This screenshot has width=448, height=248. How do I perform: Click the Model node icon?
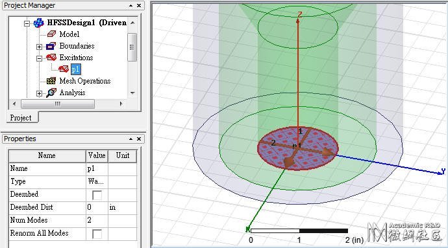[51, 34]
